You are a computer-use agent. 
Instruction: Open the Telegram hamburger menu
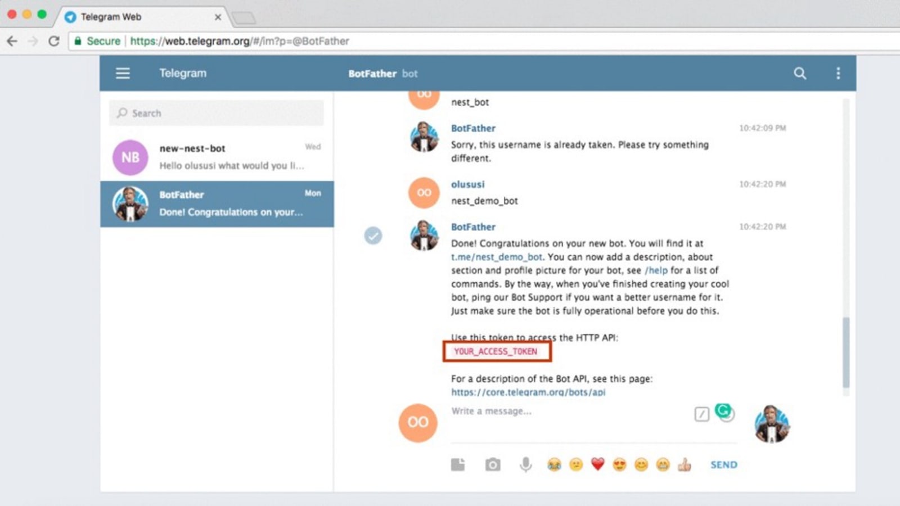point(123,73)
